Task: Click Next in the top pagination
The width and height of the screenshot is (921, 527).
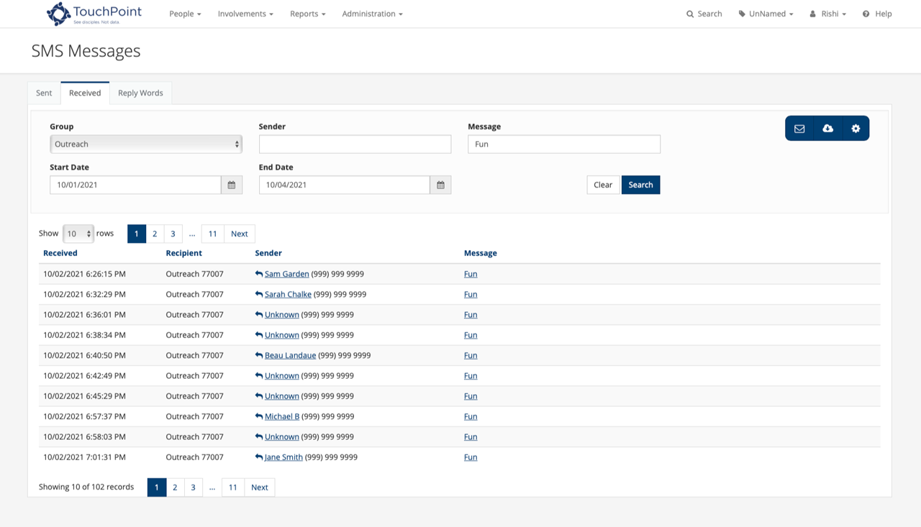Action: pyautogui.click(x=240, y=234)
